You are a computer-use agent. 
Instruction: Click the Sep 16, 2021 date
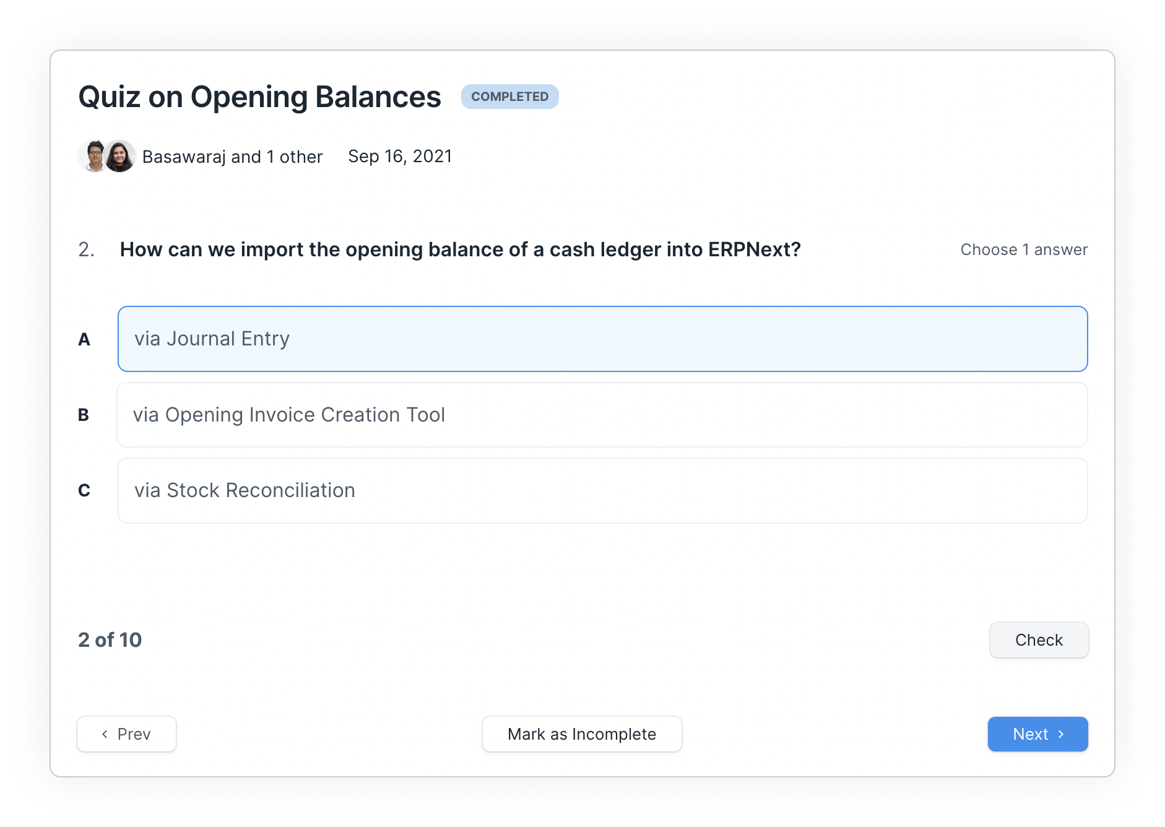400,156
